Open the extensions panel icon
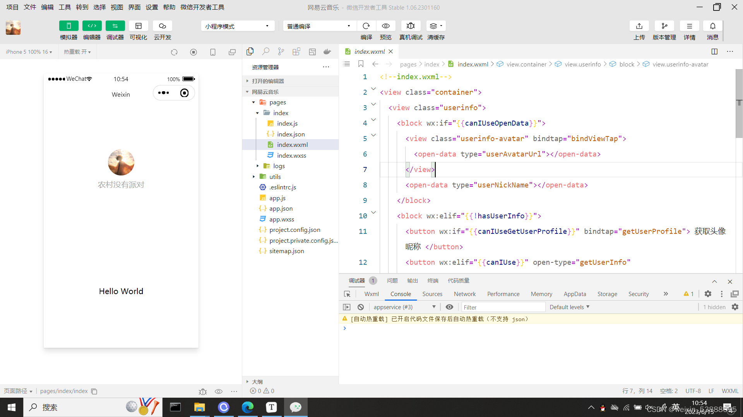The height and width of the screenshot is (417, 743). 296,51
